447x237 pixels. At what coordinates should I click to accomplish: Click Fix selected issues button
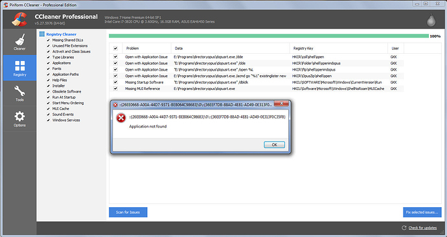[x=422, y=212]
